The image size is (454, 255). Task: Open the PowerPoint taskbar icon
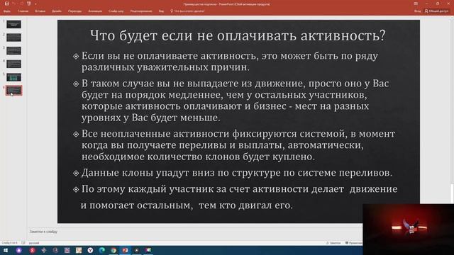(125, 250)
